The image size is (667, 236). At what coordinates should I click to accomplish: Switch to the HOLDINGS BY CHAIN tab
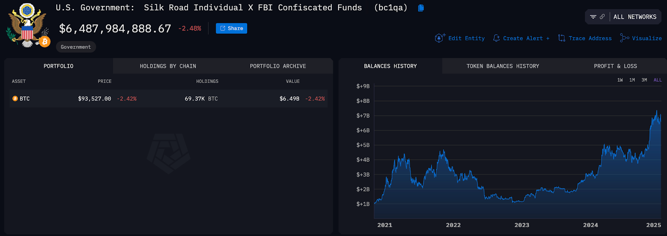(168, 66)
